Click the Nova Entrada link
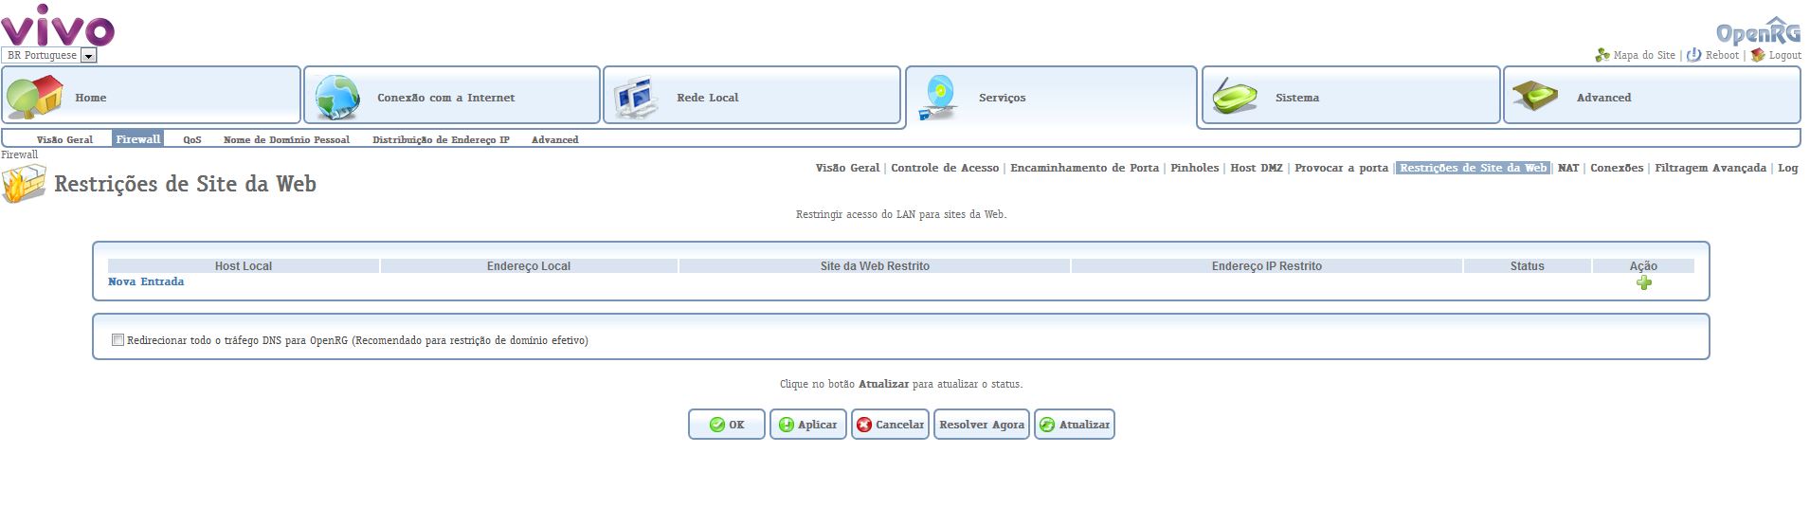Image resolution: width=1810 pixels, height=526 pixels. pyautogui.click(x=146, y=281)
